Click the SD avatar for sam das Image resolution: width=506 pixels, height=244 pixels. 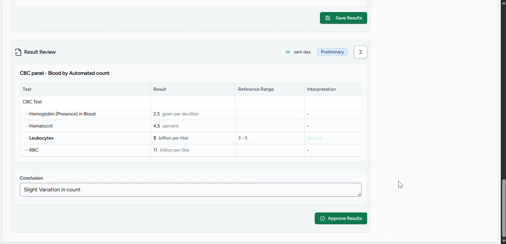pos(288,52)
